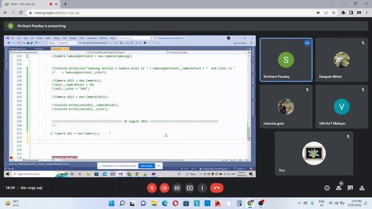This screenshot has height=209, width=372.
Task: Open the chat with everyone panel
Action: click(x=350, y=188)
